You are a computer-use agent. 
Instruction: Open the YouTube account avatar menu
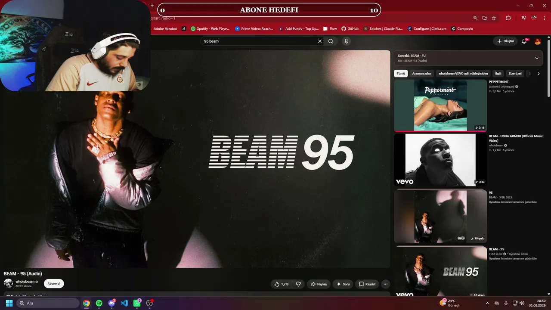pos(538,41)
